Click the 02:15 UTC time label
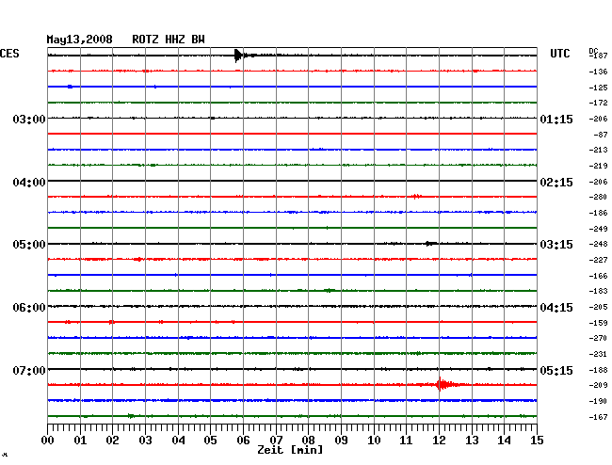612x465 pixels. [x=556, y=183]
